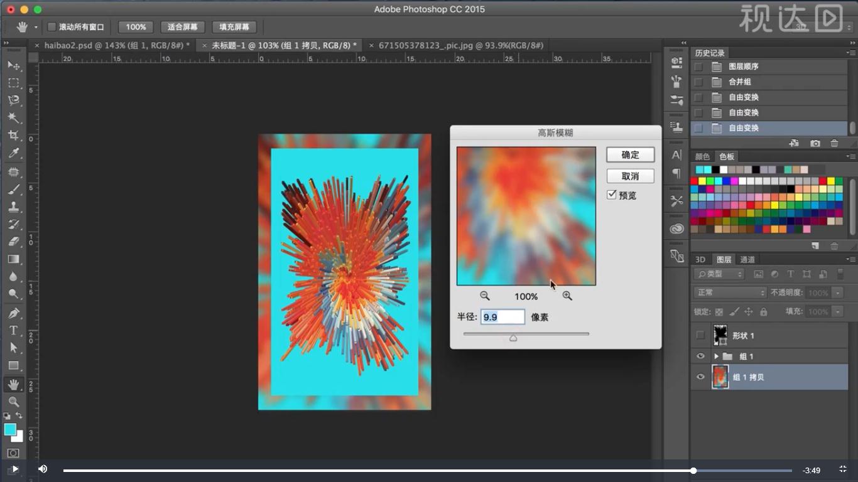Open the 填充 fill dropdown arrow
The height and width of the screenshot is (482, 858).
click(837, 312)
